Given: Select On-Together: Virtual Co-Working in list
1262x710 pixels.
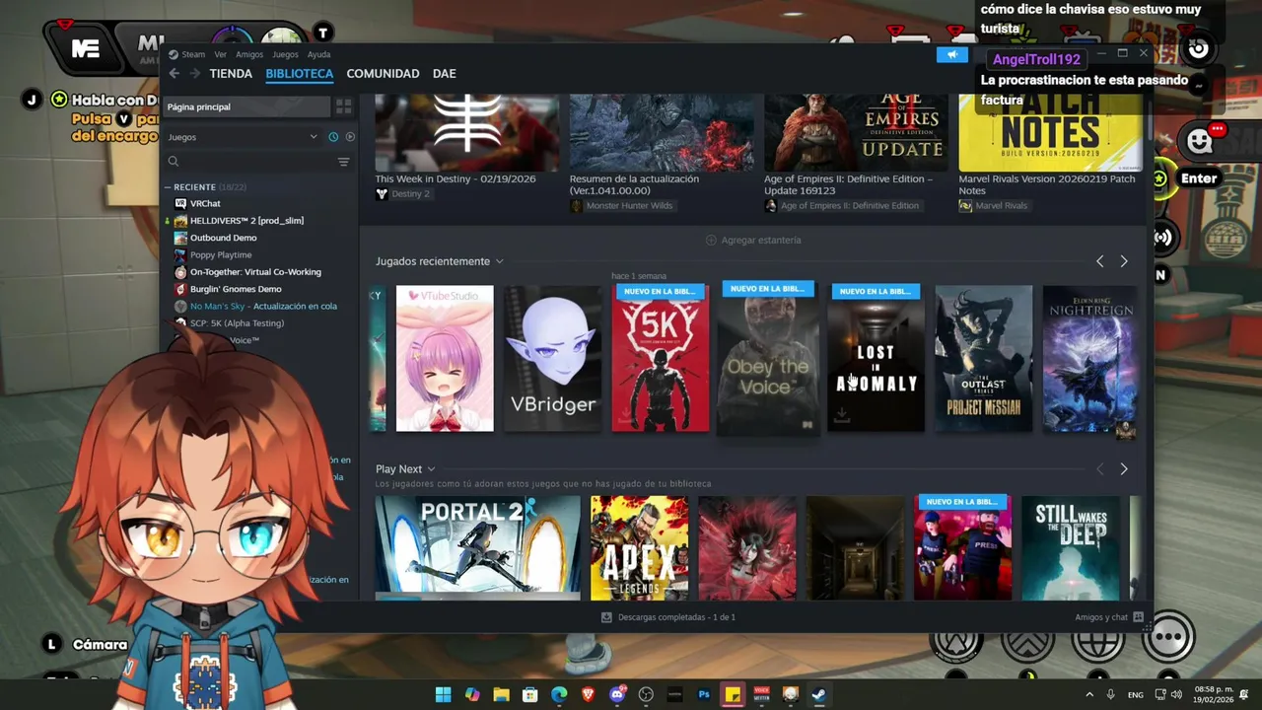Looking at the screenshot, I should pos(255,272).
